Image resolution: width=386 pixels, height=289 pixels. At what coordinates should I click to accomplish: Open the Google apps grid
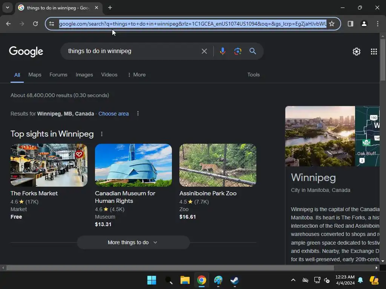pos(374,51)
